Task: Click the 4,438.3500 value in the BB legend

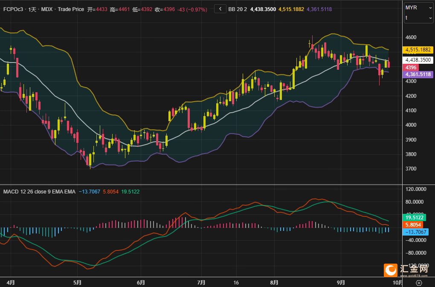Action: tap(263, 9)
